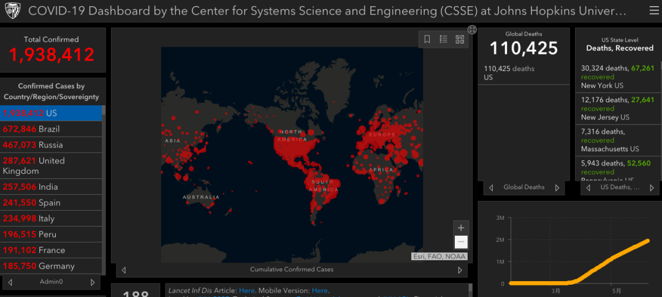Screen dimensions: 662x297
Task: Select India row with 257,506 cases
Action: tap(51, 187)
